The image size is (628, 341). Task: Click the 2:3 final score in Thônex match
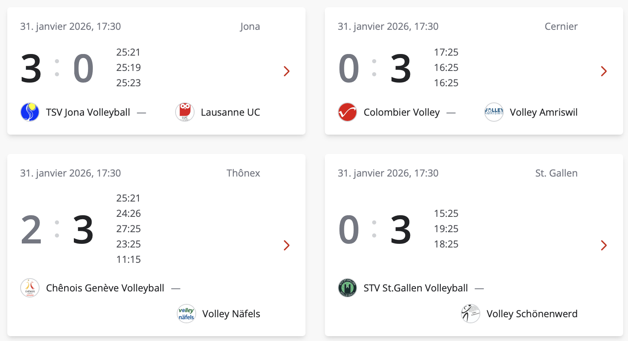(57, 229)
